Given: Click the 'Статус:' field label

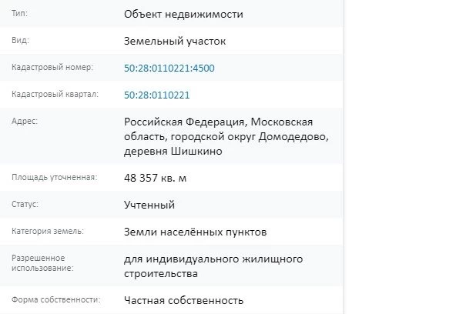Looking at the screenshot, I should click(25, 205).
